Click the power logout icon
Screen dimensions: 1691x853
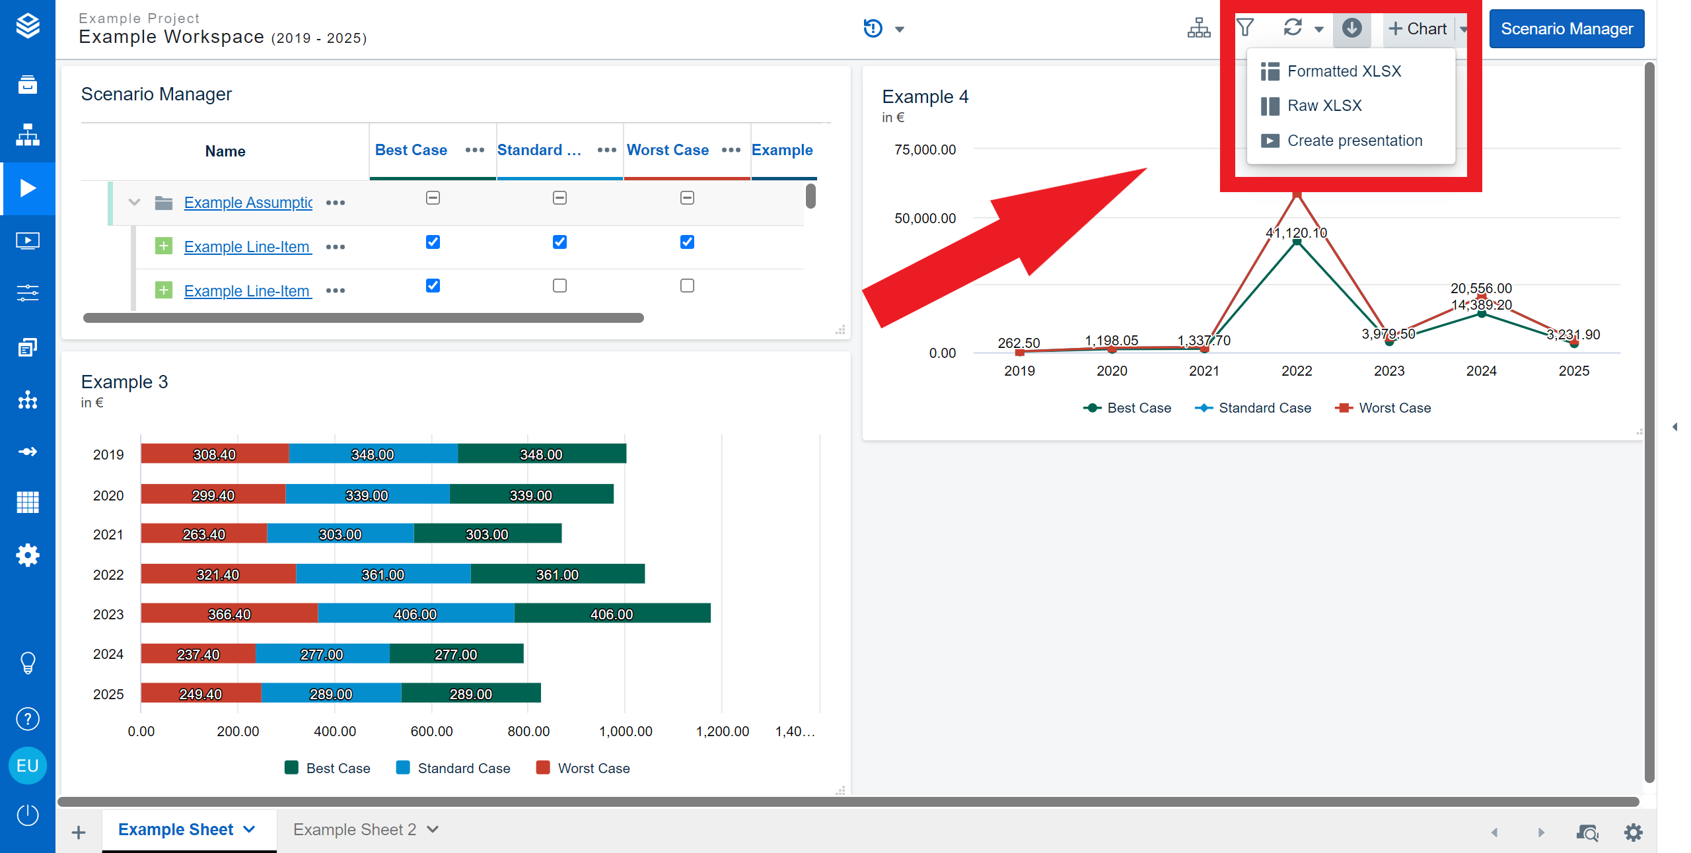pos(28,815)
